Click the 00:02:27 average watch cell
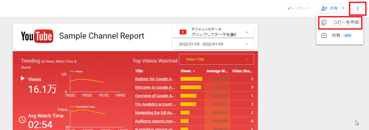The height and width of the screenshot is (130, 369). [x=221, y=87]
